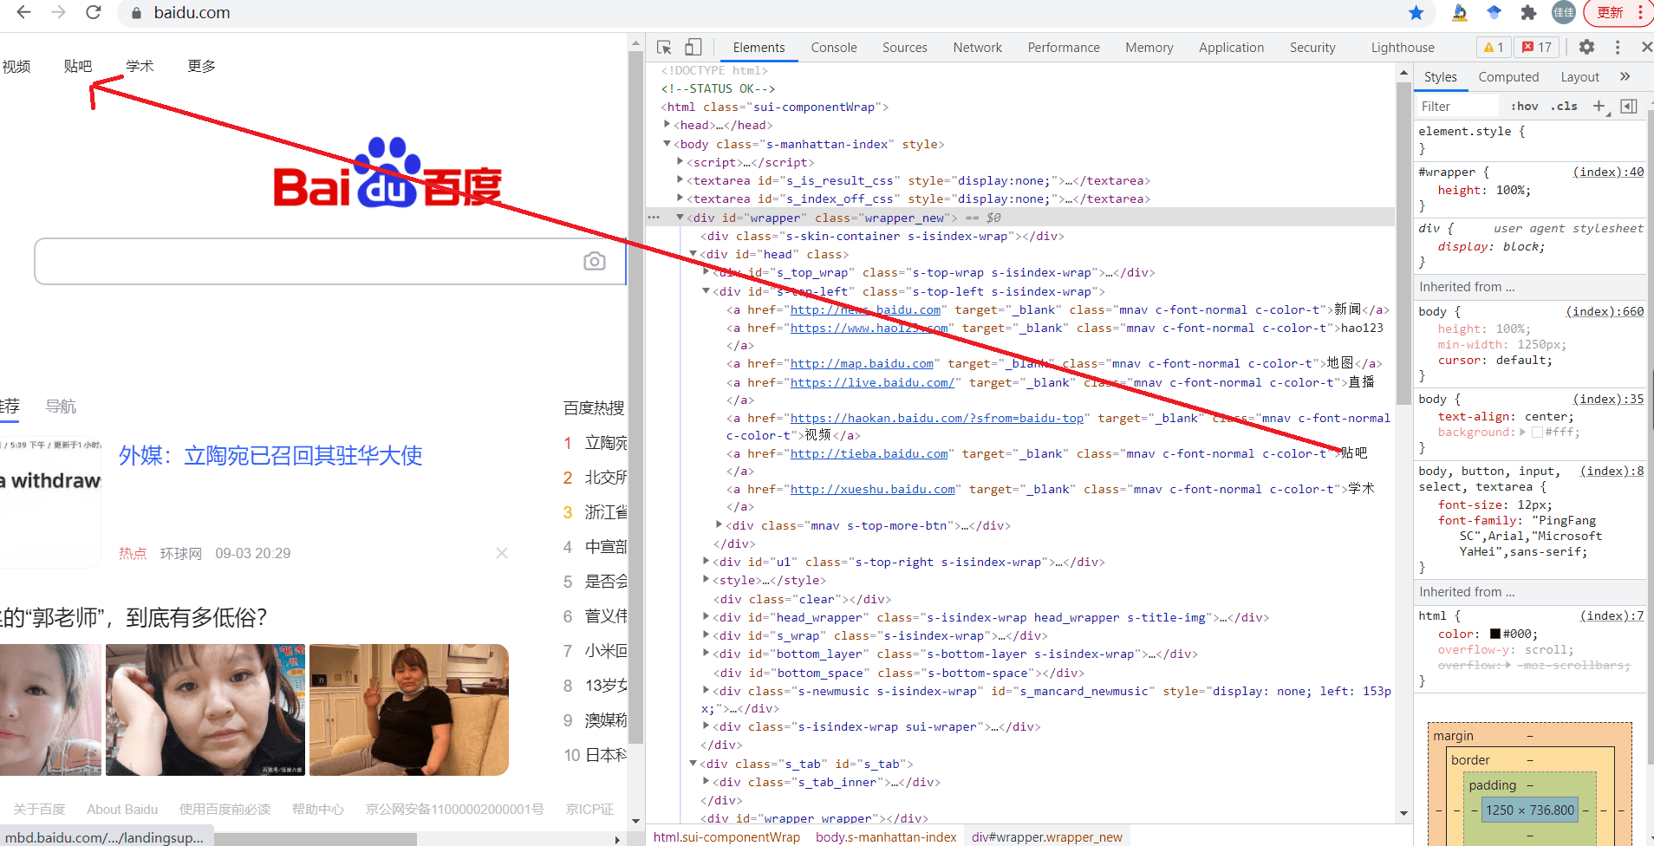Click inside the Baidu search box
Screen dimensions: 1654x846
pyautogui.click(x=329, y=261)
